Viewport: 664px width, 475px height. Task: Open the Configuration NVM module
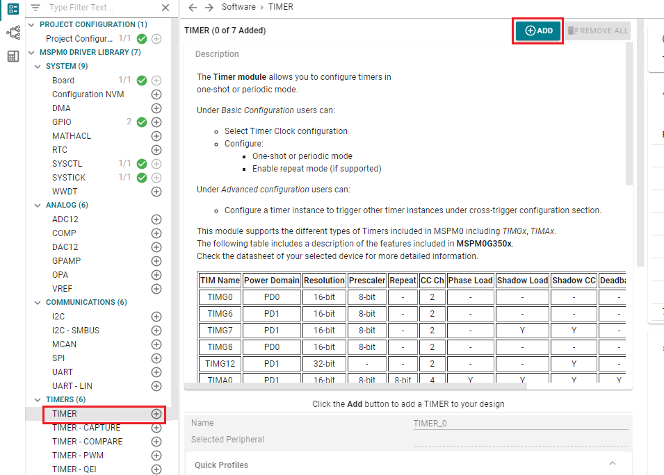(88, 94)
